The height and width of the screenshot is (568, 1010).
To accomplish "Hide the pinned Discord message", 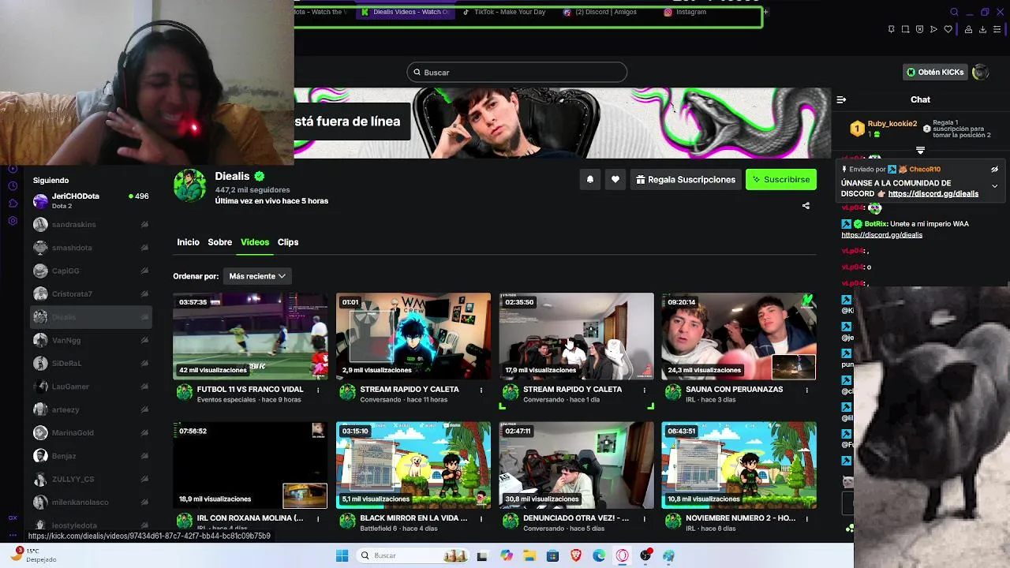I will pos(994,170).
